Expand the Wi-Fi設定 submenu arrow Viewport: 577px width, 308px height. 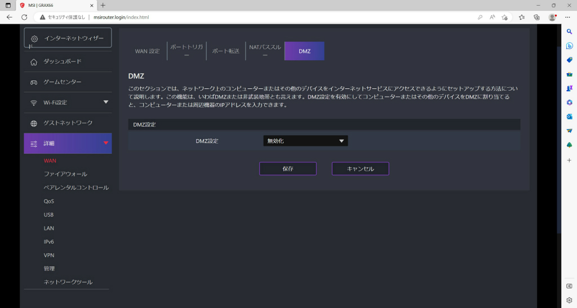106,102
